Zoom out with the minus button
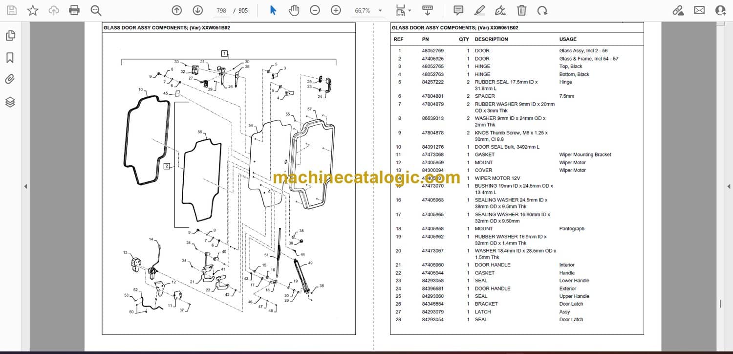Screen dimensions: 733x354 [315, 10]
